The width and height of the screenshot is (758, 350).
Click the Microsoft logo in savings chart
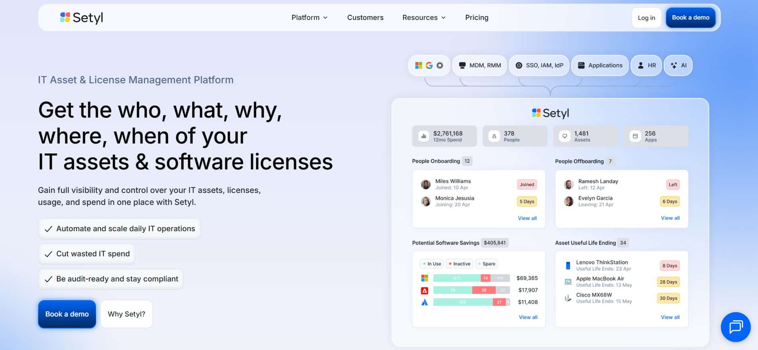[x=425, y=278]
